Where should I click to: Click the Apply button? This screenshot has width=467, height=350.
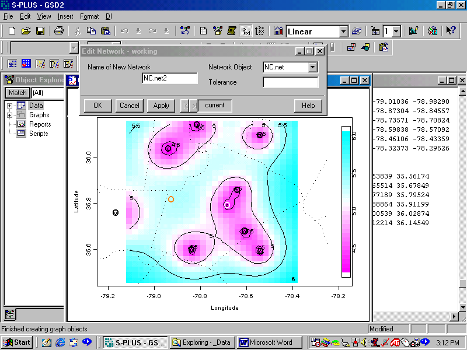(x=161, y=106)
